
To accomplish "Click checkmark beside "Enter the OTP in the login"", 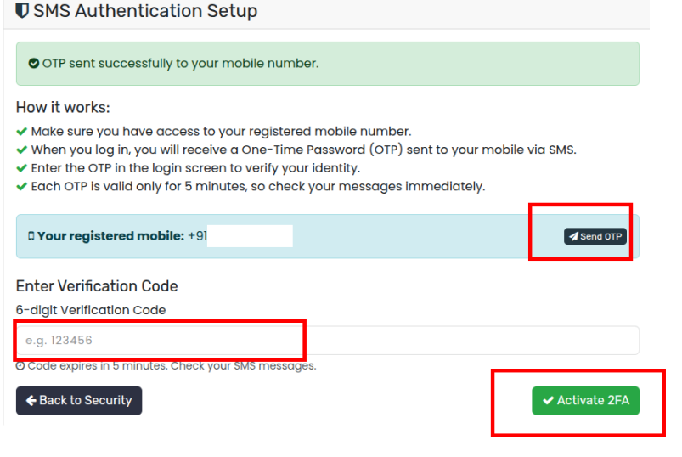I will [22, 168].
